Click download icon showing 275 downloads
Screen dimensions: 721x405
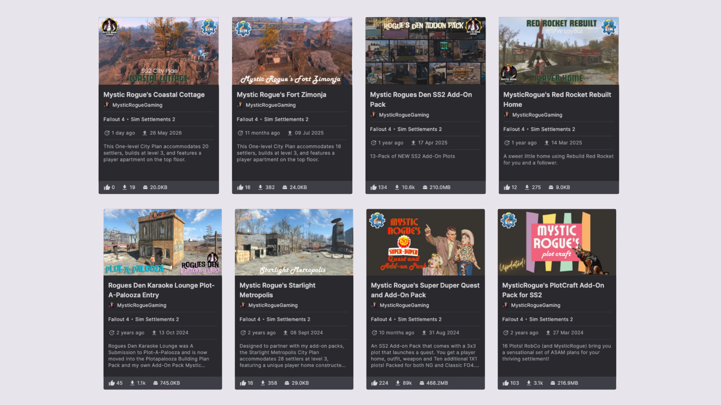[527, 187]
